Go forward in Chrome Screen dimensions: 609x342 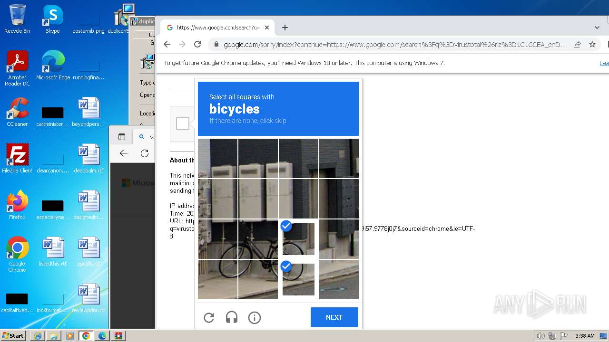(182, 44)
